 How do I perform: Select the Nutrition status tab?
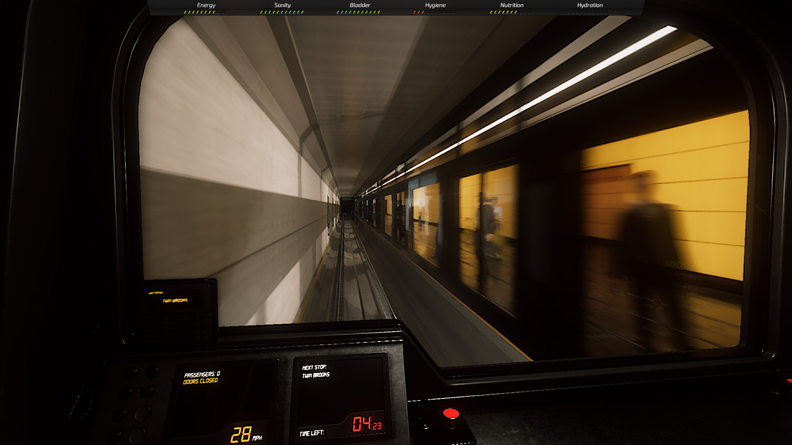(511, 5)
